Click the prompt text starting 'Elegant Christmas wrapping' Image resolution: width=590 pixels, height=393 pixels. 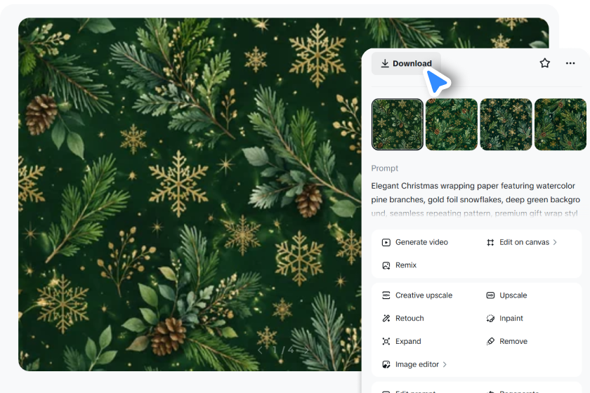pyautogui.click(x=476, y=199)
